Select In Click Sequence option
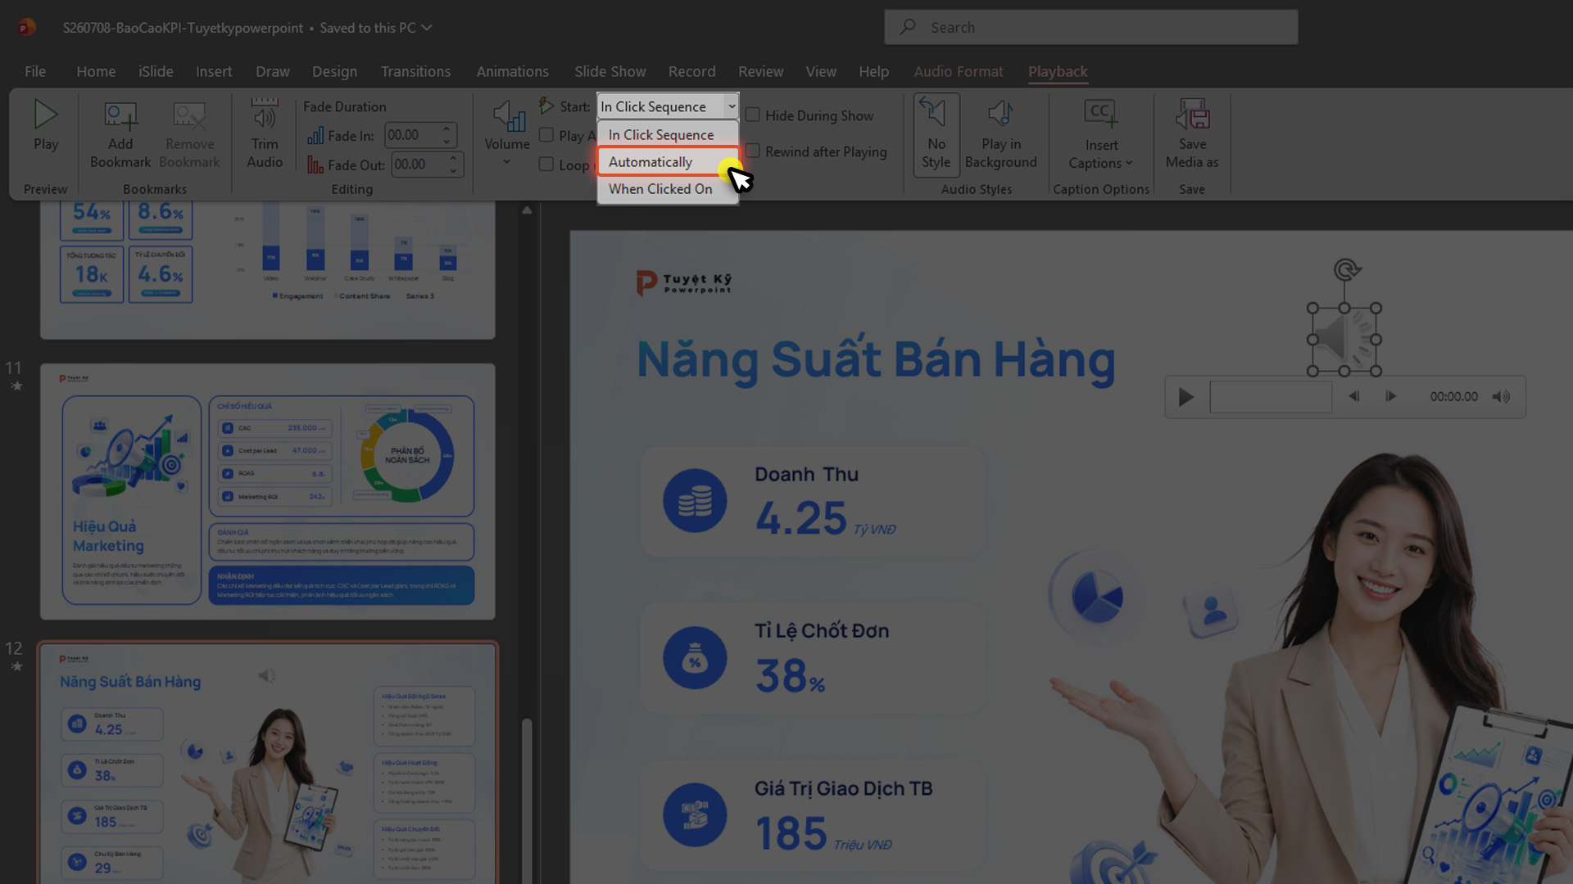This screenshot has width=1573, height=884. click(x=668, y=135)
